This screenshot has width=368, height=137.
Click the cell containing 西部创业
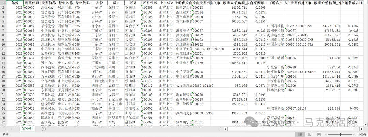[49, 67]
